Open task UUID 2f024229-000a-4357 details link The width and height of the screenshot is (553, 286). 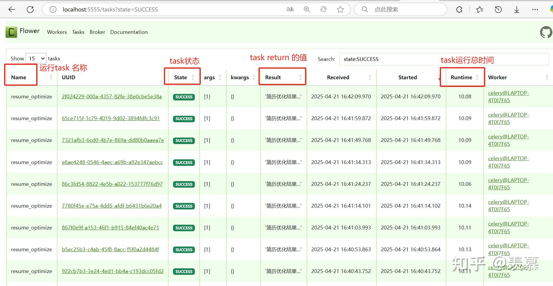(x=112, y=96)
